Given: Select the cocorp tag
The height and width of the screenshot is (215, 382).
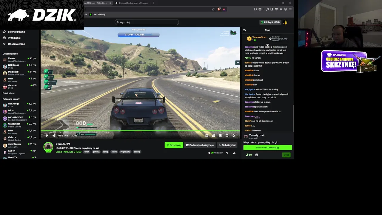Looking at the screenshot, I should coord(137,152).
